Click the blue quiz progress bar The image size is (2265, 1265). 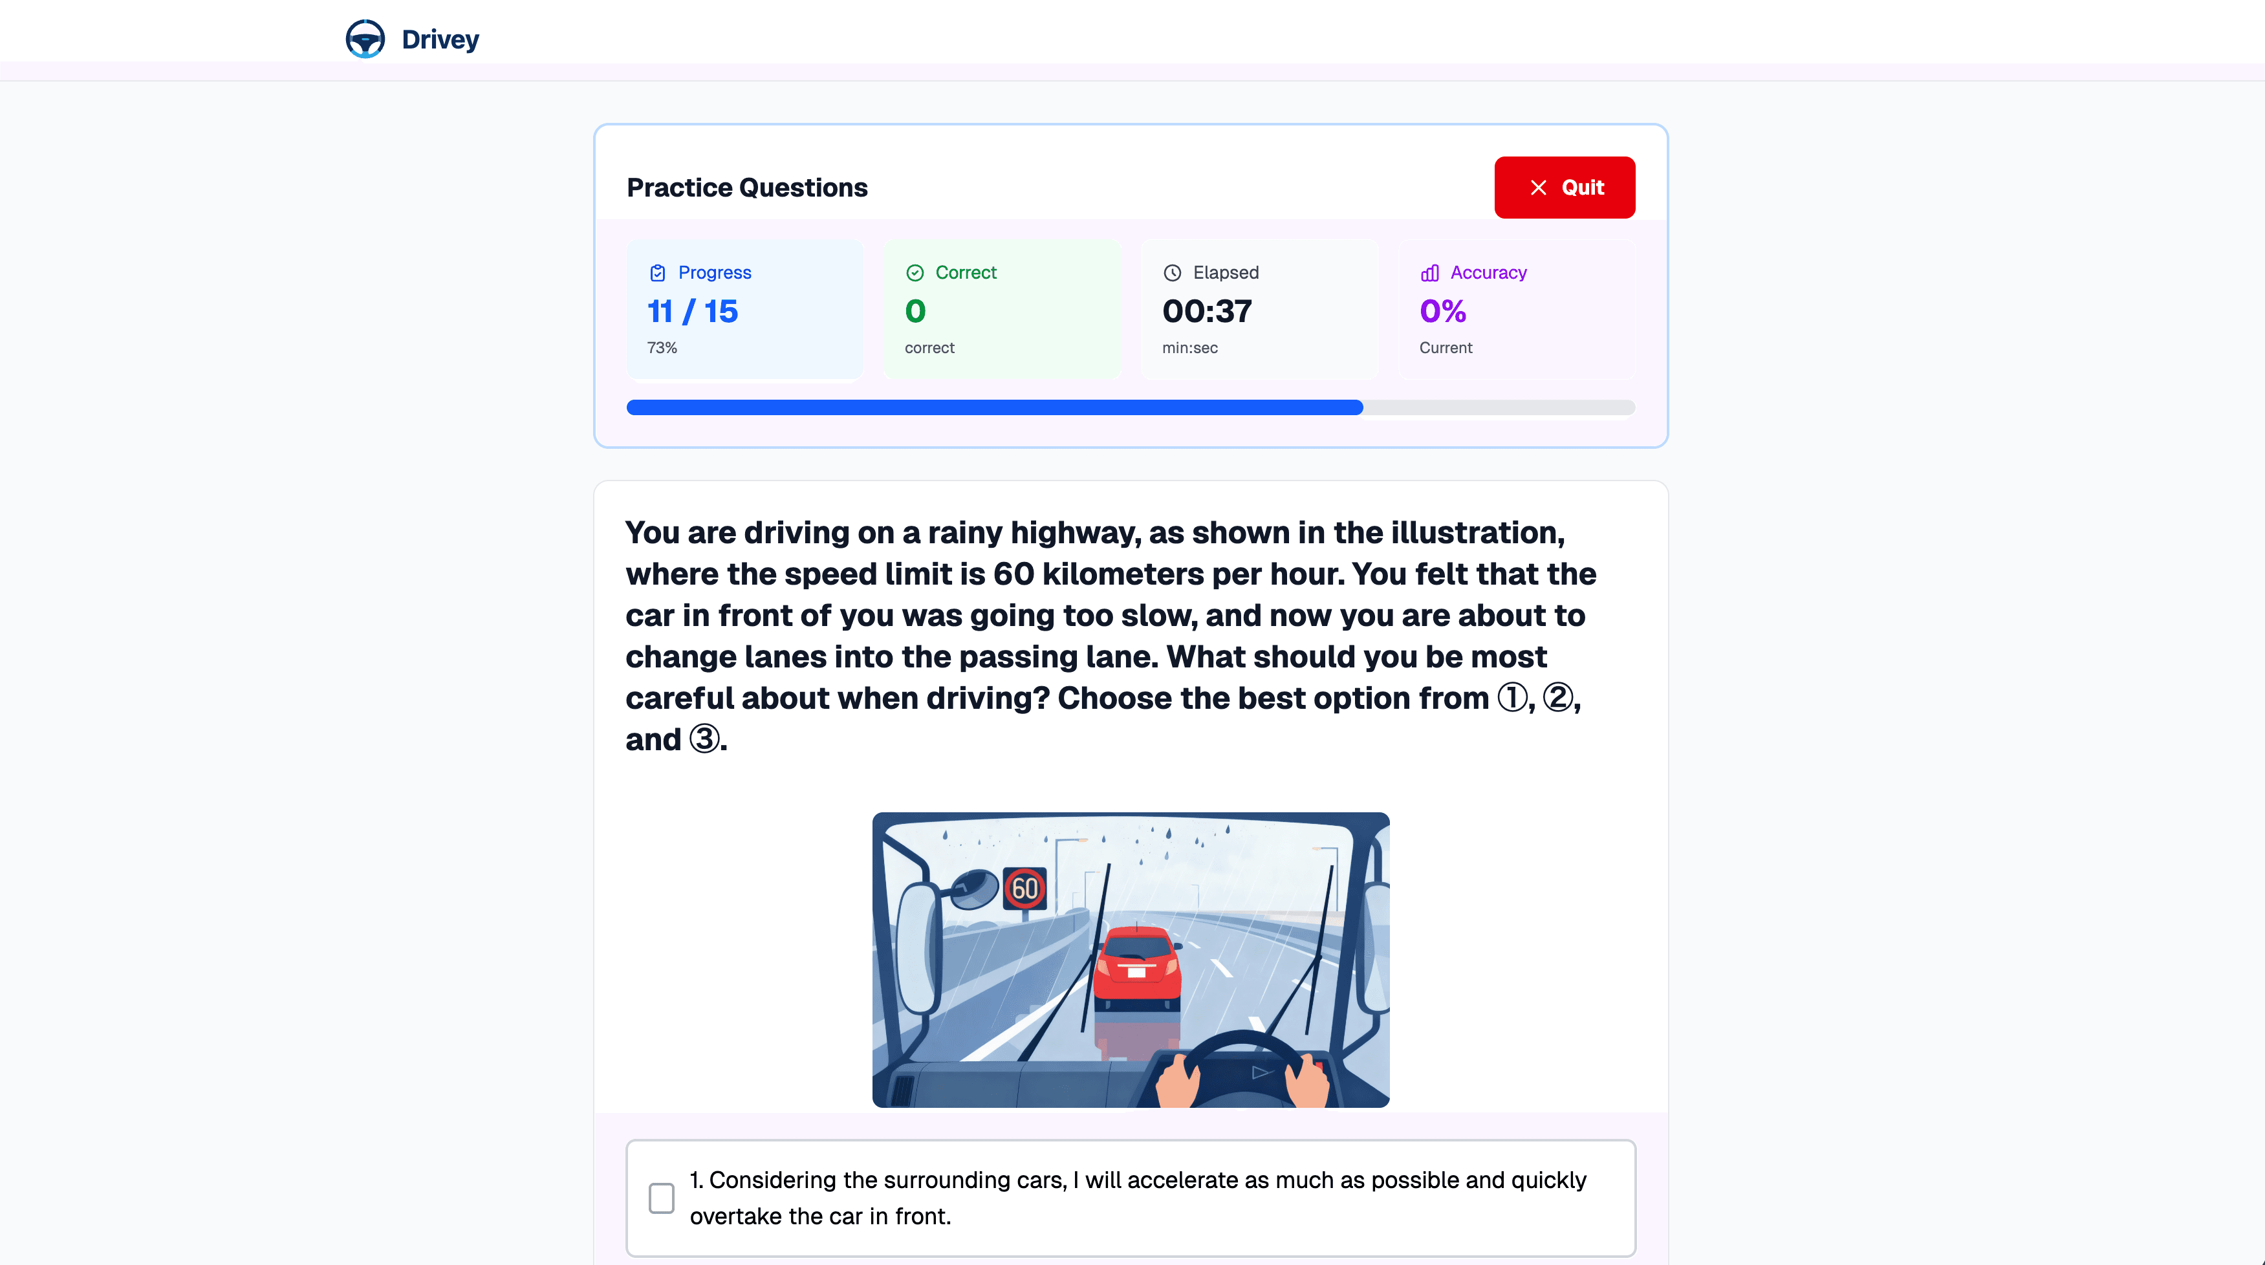pyautogui.click(x=993, y=407)
